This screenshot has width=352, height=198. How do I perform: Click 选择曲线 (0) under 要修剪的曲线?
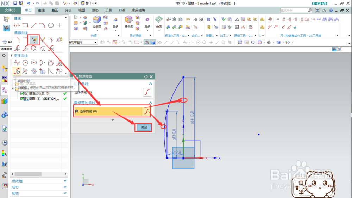(x=108, y=111)
